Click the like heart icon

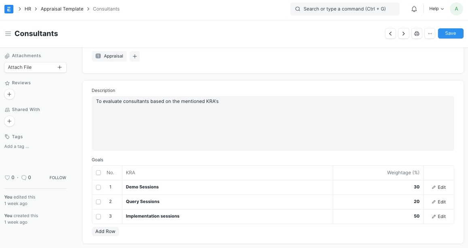pos(7,177)
